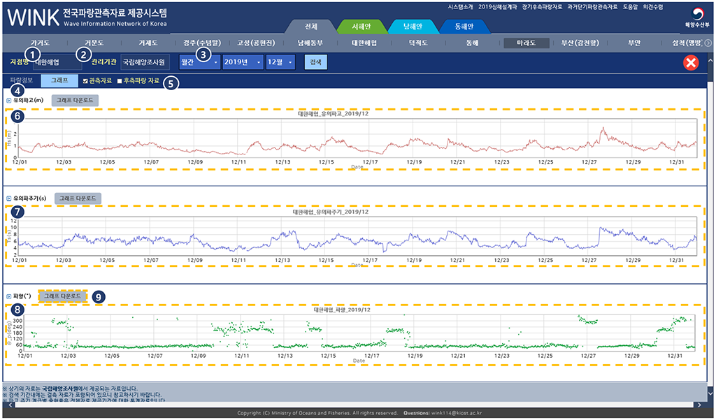Click the 지점명 field showing 대한해협

[x=57, y=62]
